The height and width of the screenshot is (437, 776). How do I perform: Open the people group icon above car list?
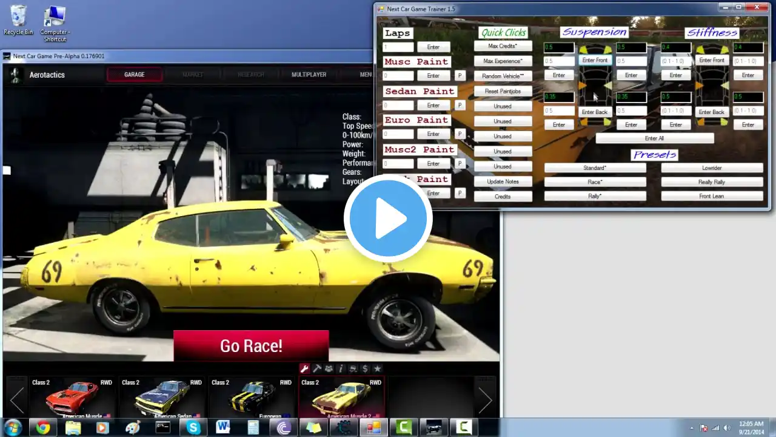pos(329,368)
